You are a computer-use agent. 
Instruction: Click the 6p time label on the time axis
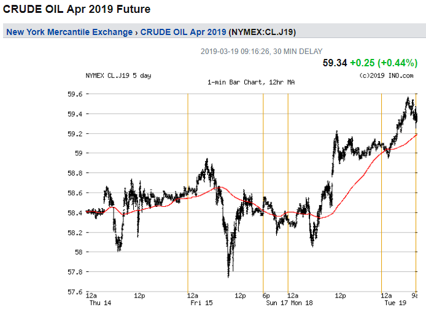265,296
